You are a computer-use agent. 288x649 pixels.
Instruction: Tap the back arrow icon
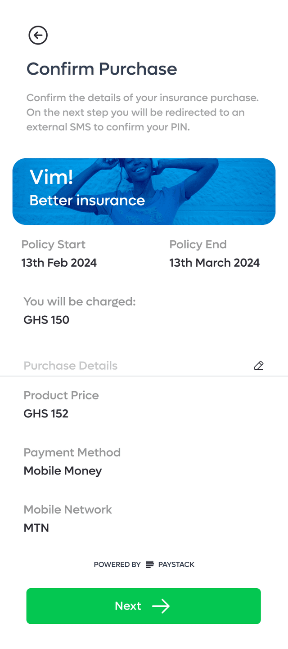38,35
